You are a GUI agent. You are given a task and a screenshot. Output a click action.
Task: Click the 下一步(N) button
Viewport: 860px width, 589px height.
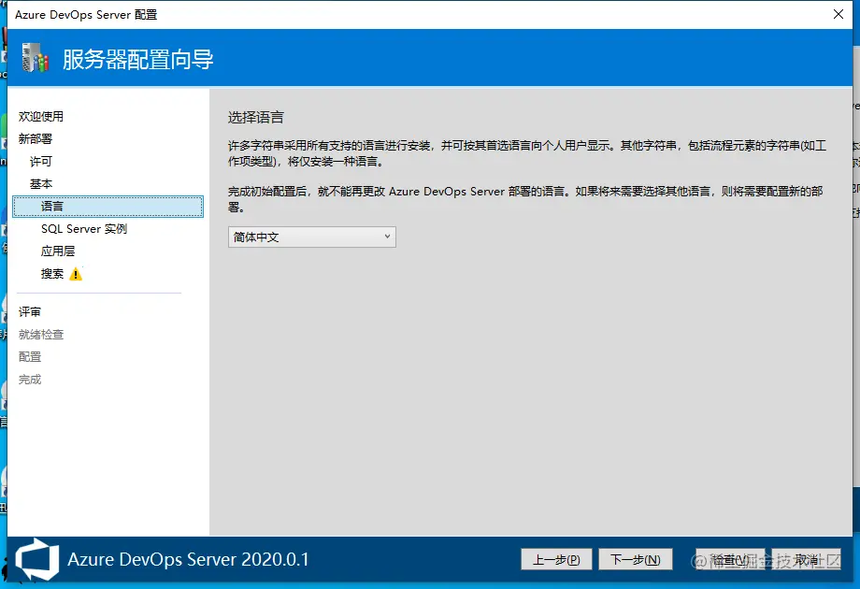point(635,559)
